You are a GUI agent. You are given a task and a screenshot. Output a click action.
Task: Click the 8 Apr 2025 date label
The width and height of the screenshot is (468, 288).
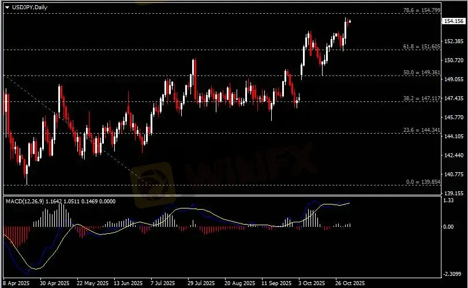coord(16,283)
